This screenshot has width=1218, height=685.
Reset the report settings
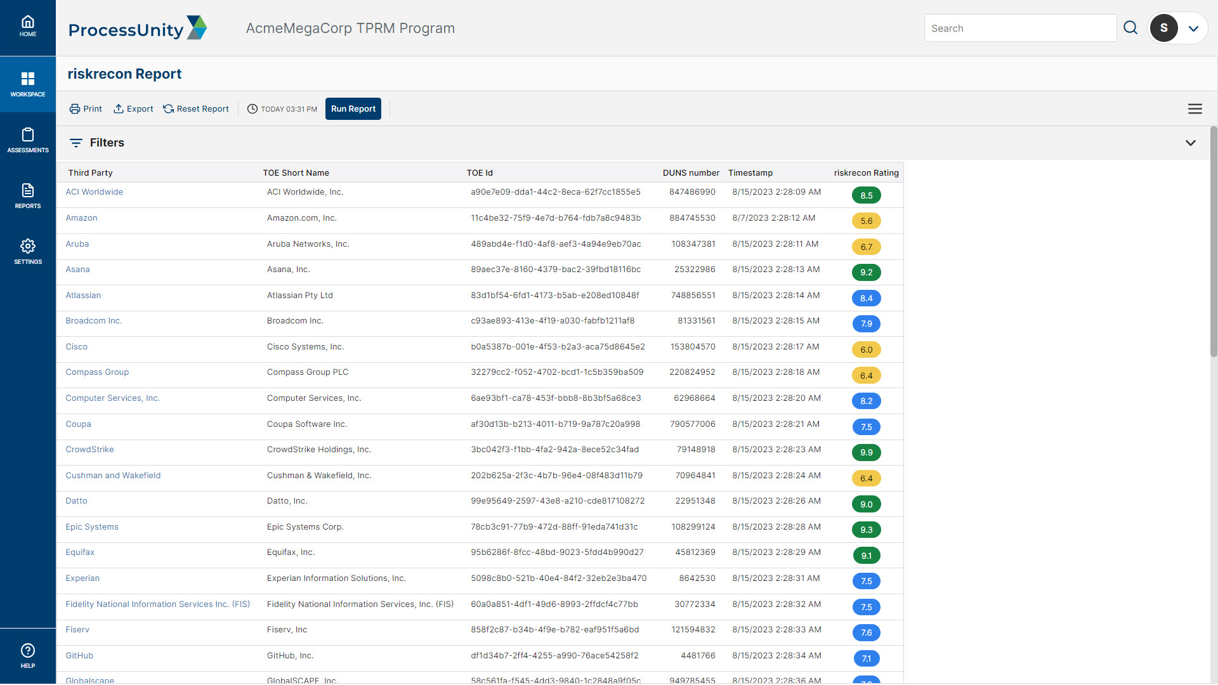click(196, 109)
